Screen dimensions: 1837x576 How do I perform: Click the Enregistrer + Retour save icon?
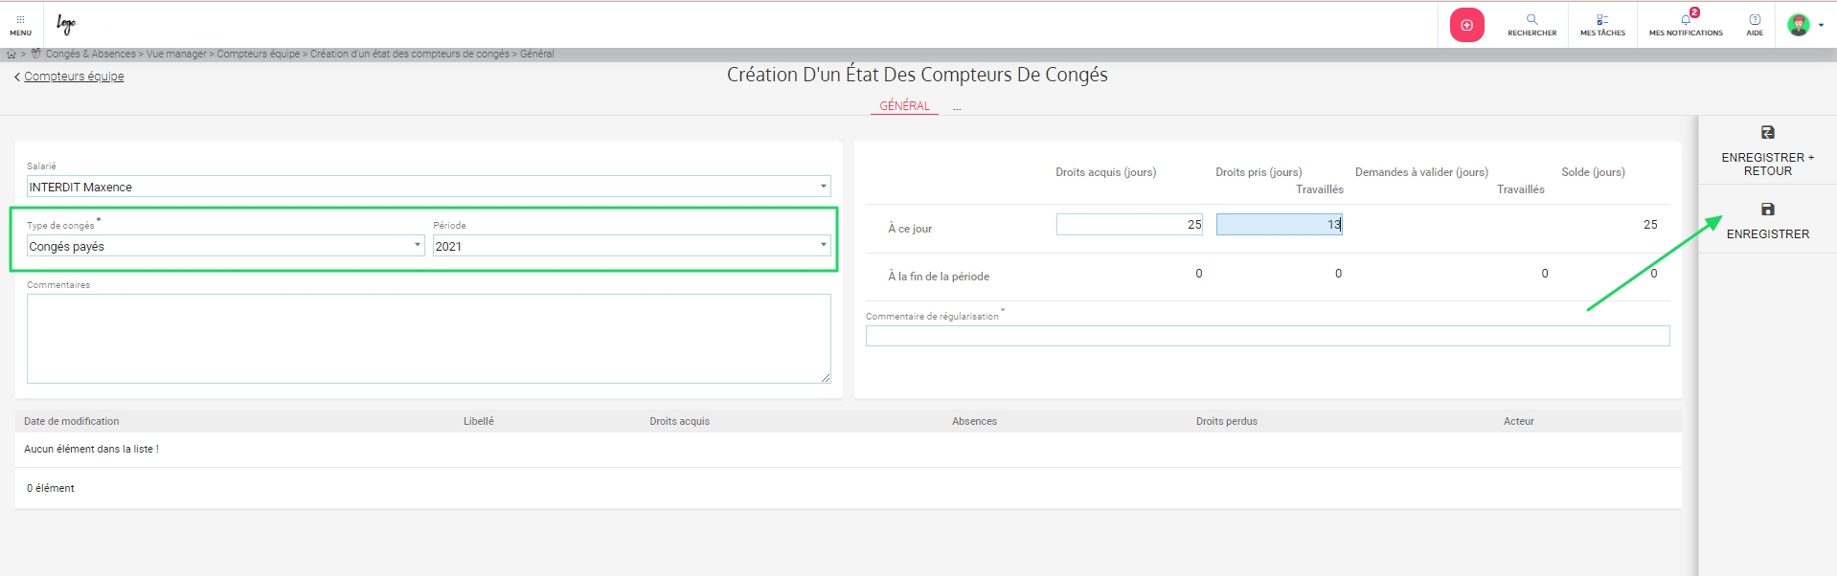[x=1768, y=132]
